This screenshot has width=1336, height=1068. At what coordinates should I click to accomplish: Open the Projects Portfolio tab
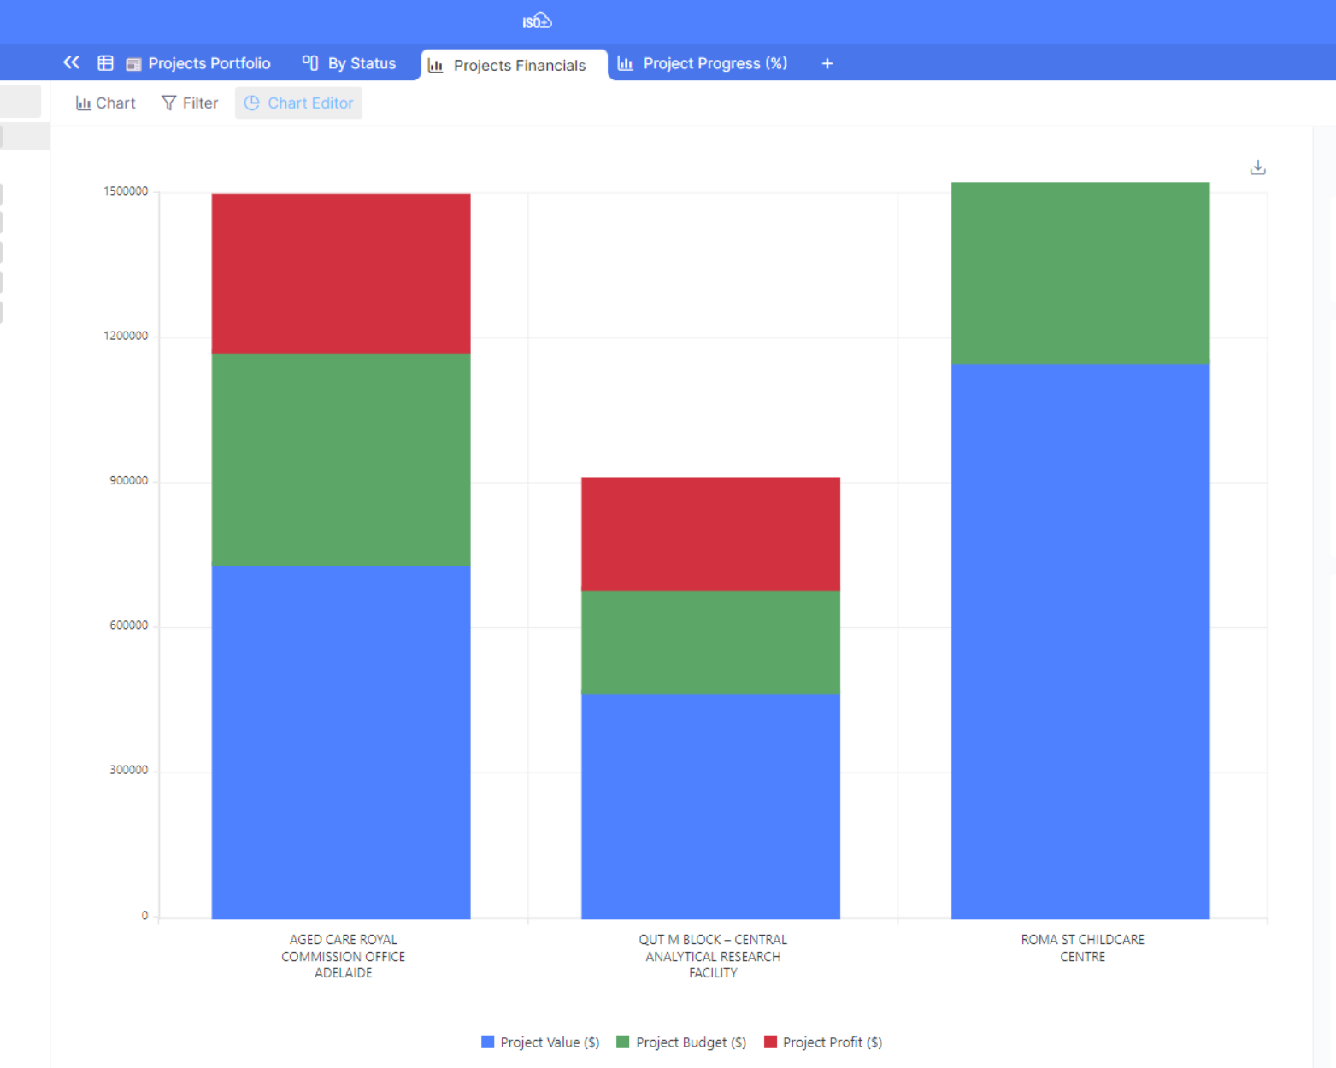(x=209, y=64)
